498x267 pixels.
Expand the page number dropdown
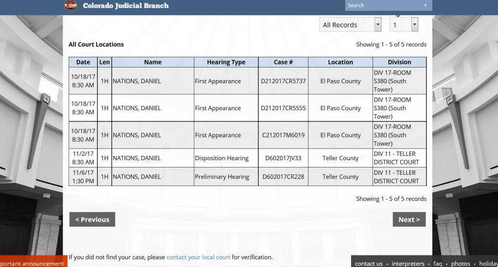404,25
